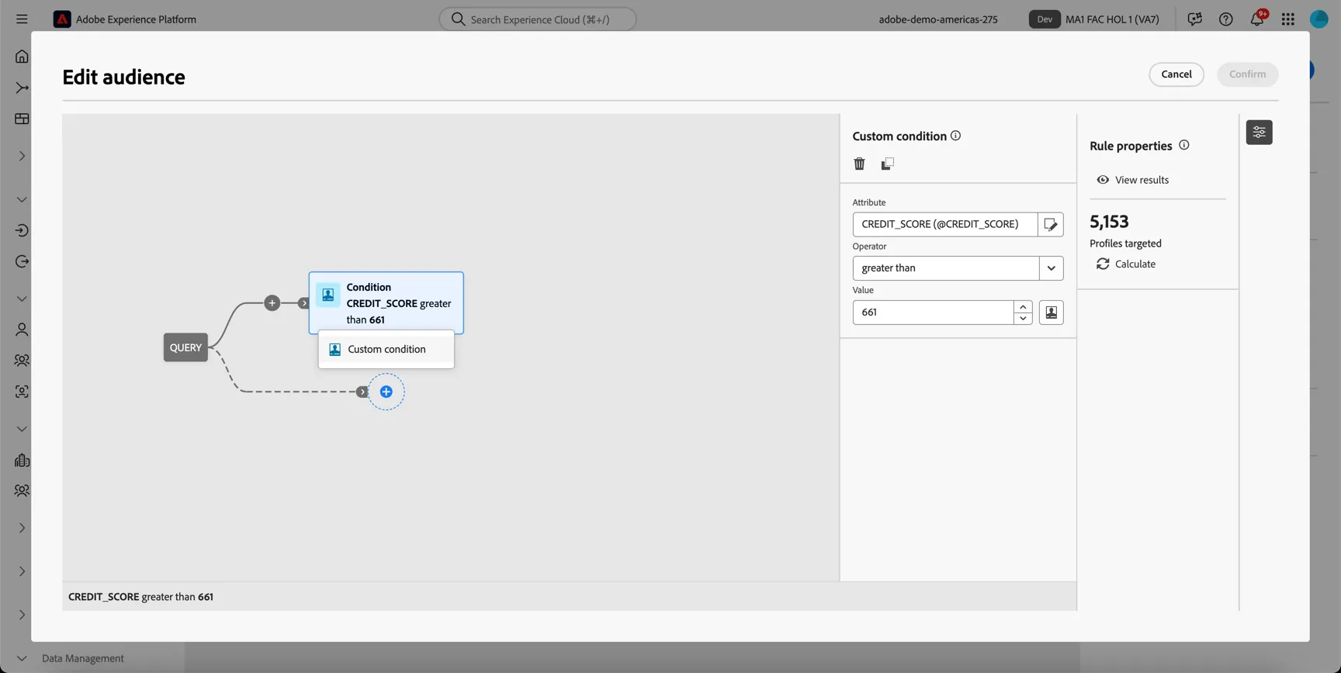1341x673 pixels.
Task: Click the CREDIT_SCORE attribute field
Action: pyautogui.click(x=945, y=224)
